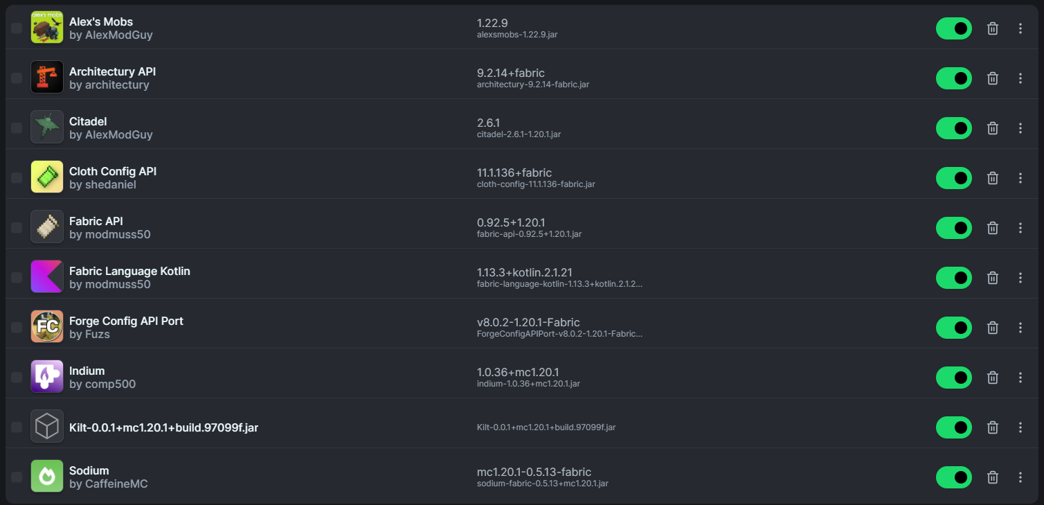Click the Citadel leaf icon
Image resolution: width=1044 pixels, height=505 pixels.
(x=47, y=127)
